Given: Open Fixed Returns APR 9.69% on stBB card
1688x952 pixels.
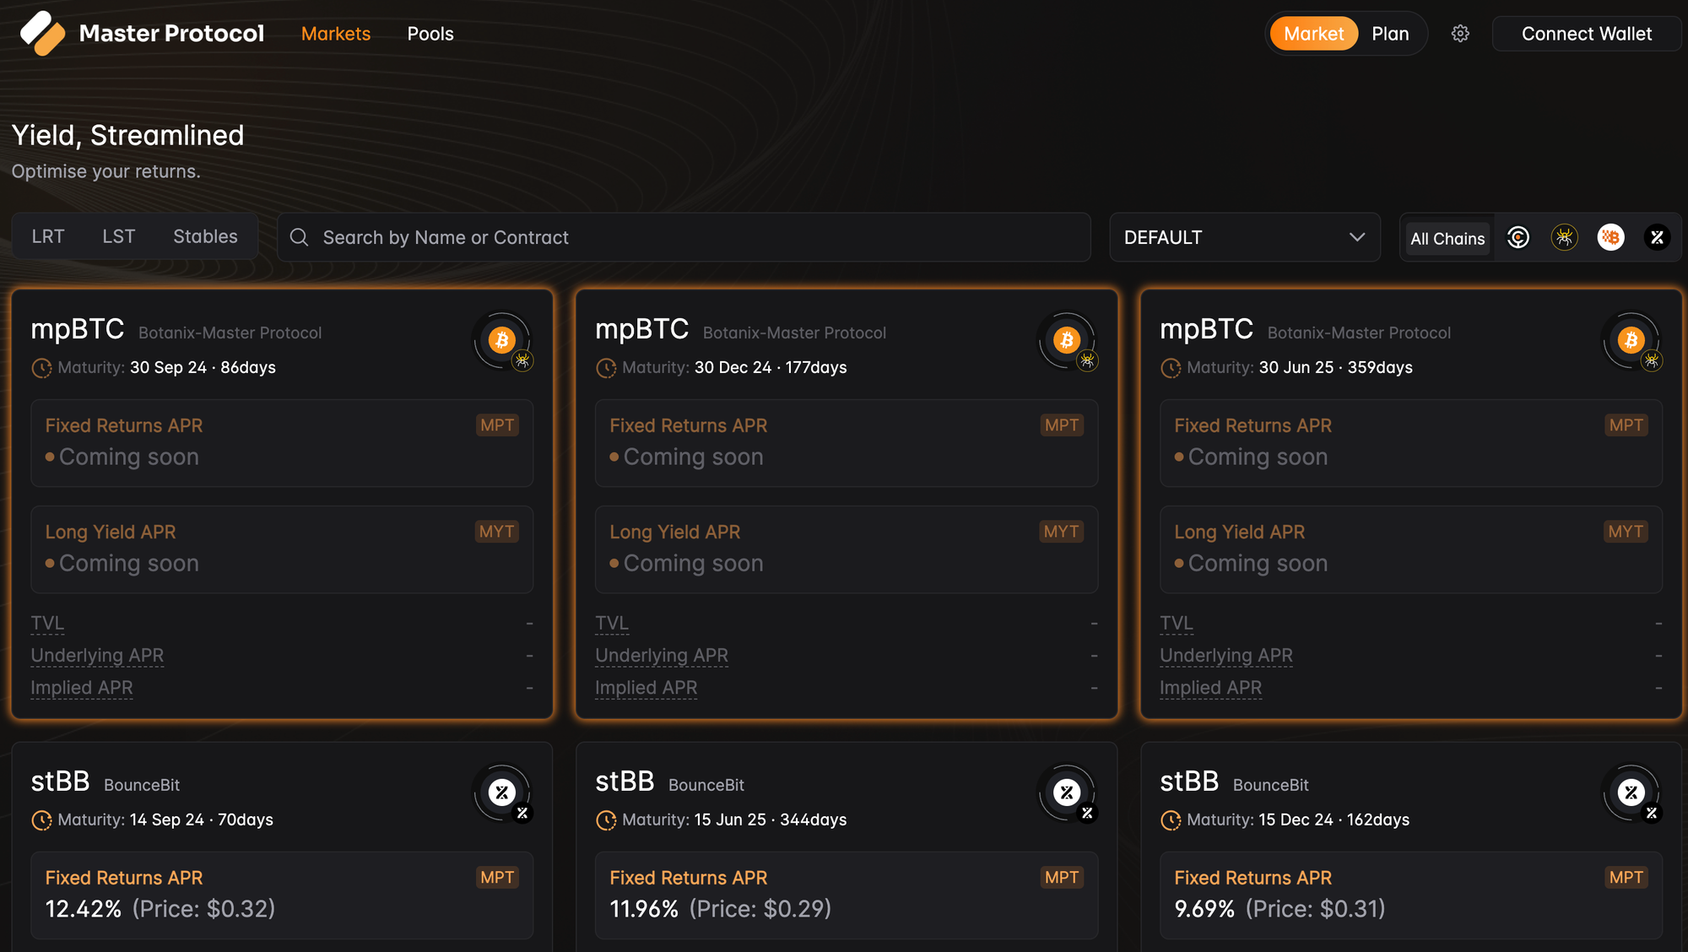Looking at the screenshot, I should pyautogui.click(x=1411, y=895).
